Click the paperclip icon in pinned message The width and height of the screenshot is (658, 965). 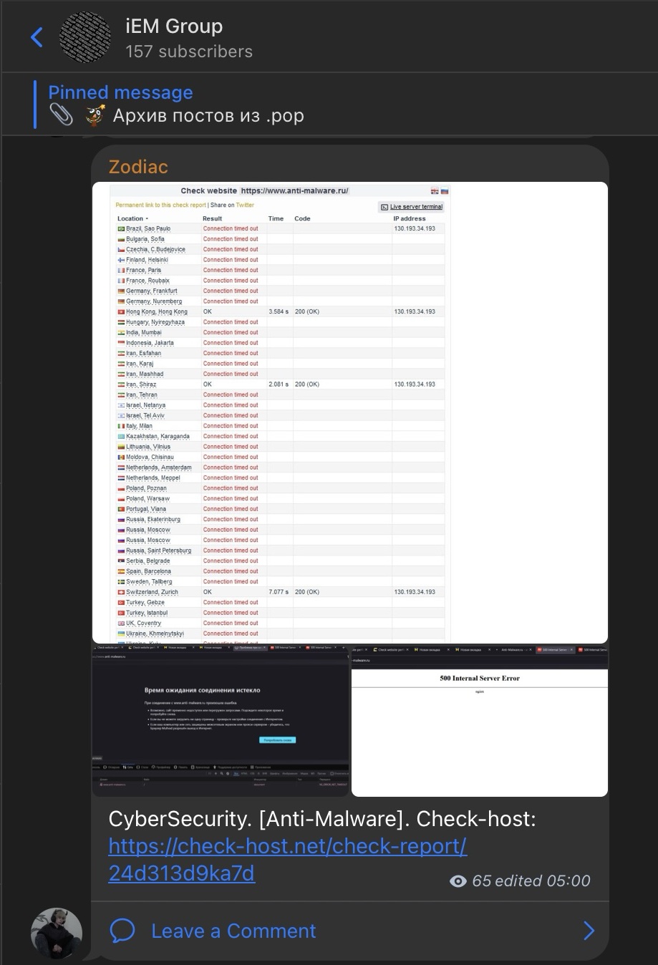(62, 115)
